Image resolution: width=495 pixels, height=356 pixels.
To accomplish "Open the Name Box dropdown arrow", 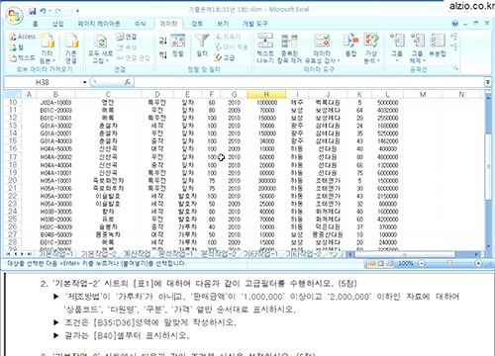I will pyautogui.click(x=85, y=82).
